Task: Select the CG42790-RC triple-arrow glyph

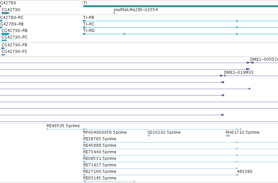Action: [x=4, y=40]
